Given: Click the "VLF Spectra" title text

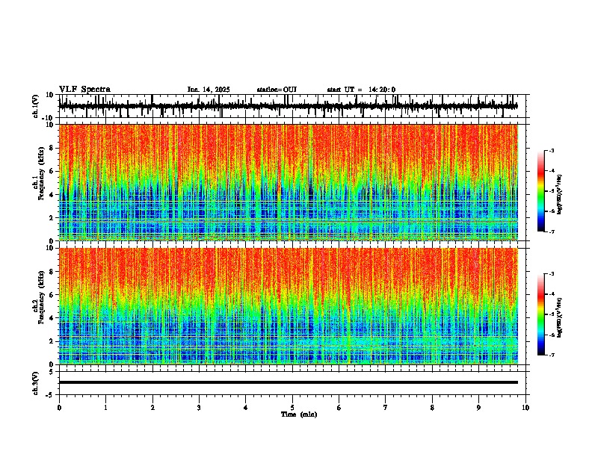Looking at the screenshot, I should pos(84,90).
